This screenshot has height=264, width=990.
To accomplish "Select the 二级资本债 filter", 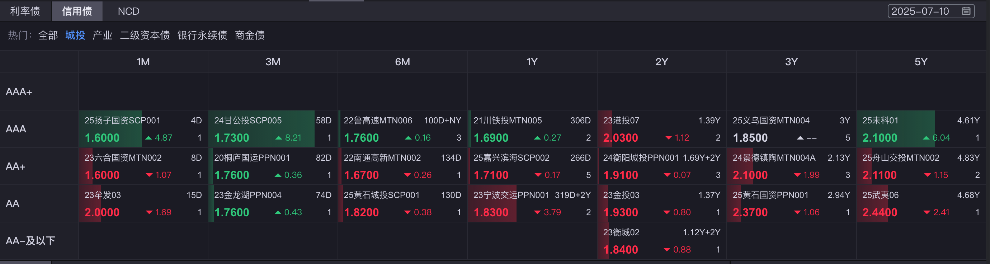I will (145, 36).
